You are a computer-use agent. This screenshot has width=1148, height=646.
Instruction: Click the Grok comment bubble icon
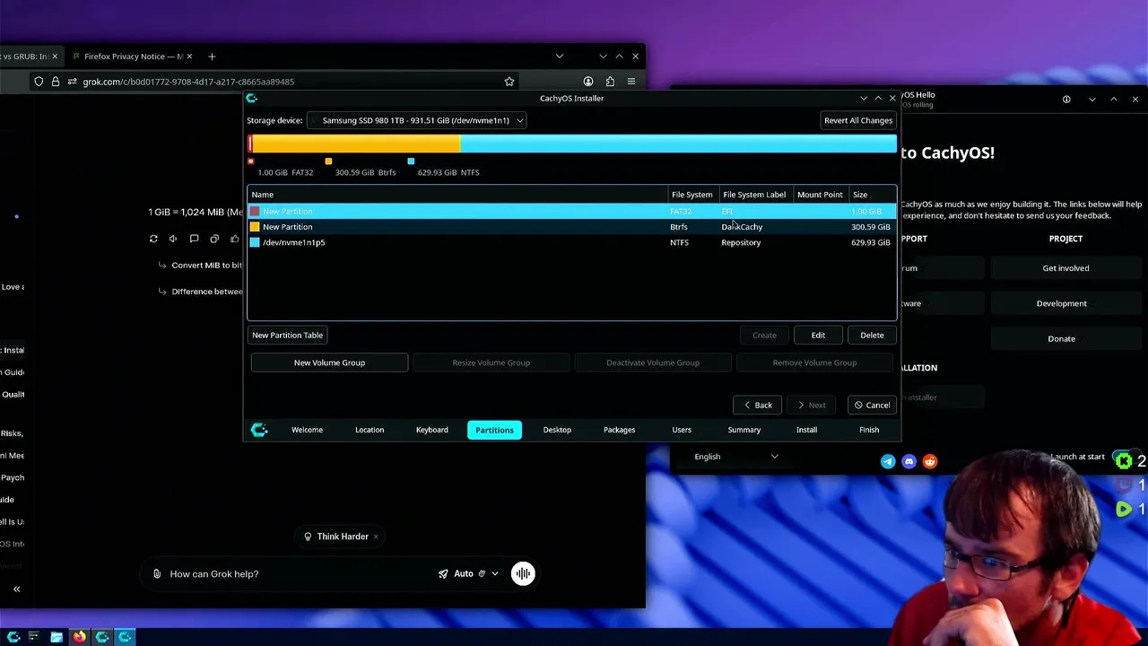pyautogui.click(x=194, y=239)
